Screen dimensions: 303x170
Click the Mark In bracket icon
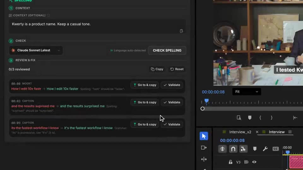260,117
